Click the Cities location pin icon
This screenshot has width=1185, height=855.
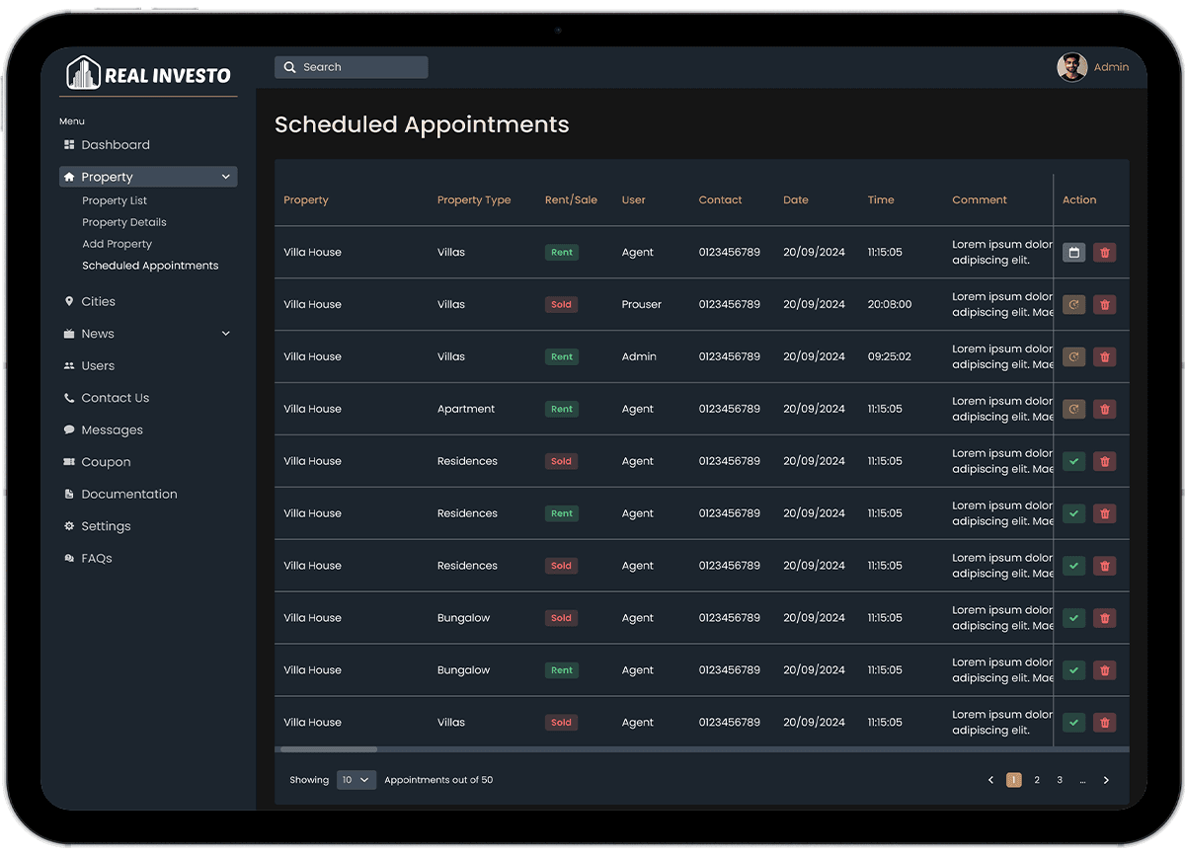pyautogui.click(x=69, y=301)
